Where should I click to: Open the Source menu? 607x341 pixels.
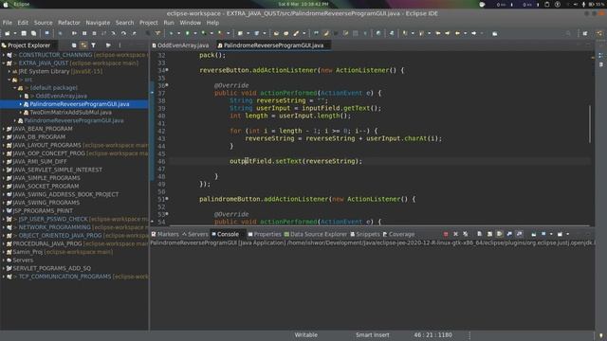tap(43, 23)
